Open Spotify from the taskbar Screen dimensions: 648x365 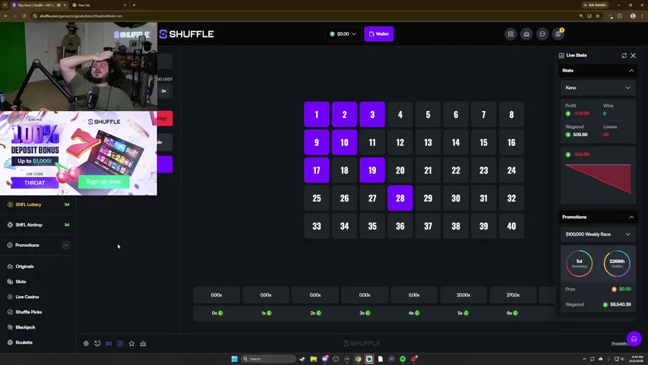click(x=403, y=359)
